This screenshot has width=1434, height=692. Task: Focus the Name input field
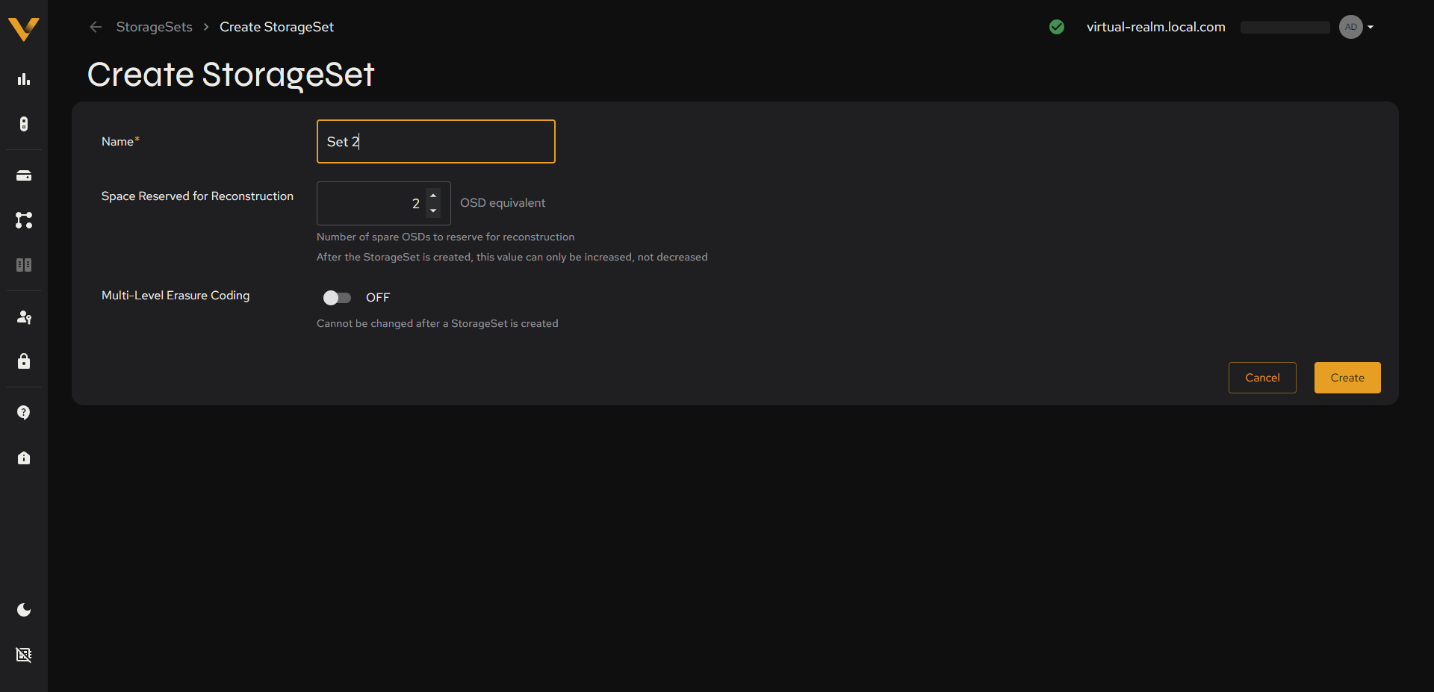[x=436, y=142]
